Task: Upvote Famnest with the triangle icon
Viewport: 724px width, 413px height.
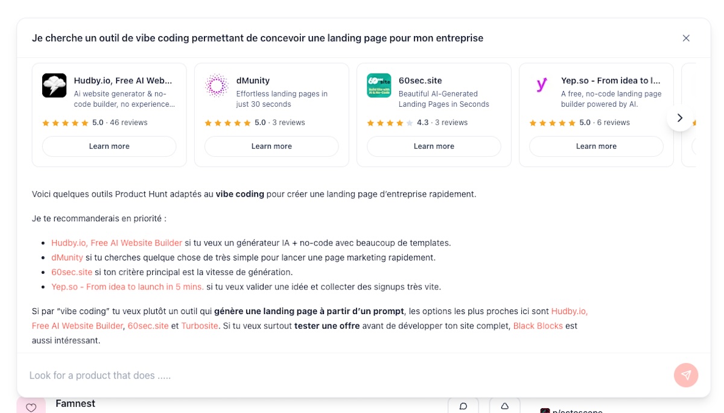Action: pyautogui.click(x=505, y=406)
